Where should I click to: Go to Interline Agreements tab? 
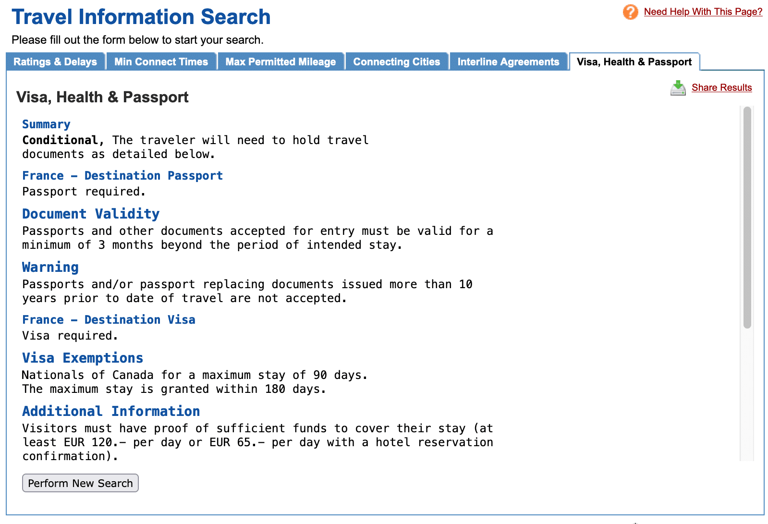tap(508, 62)
